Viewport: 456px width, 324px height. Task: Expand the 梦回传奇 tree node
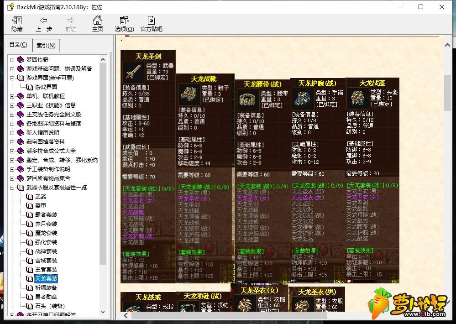point(12,60)
